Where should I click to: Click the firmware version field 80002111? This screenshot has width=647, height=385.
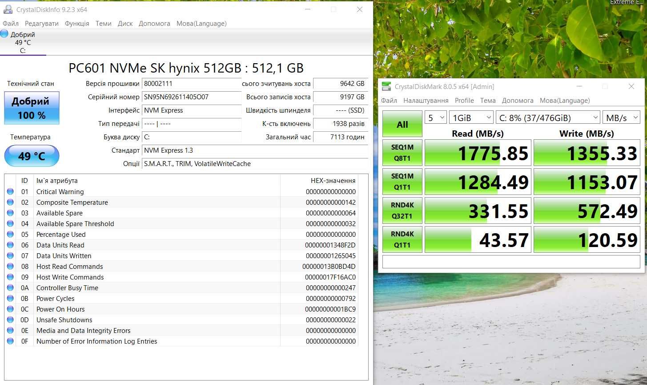click(192, 84)
